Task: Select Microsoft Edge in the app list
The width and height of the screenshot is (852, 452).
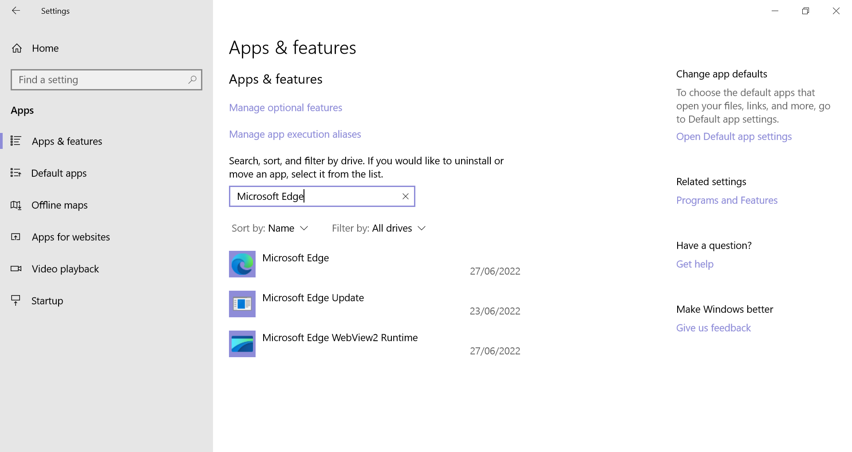Action: pyautogui.click(x=375, y=264)
